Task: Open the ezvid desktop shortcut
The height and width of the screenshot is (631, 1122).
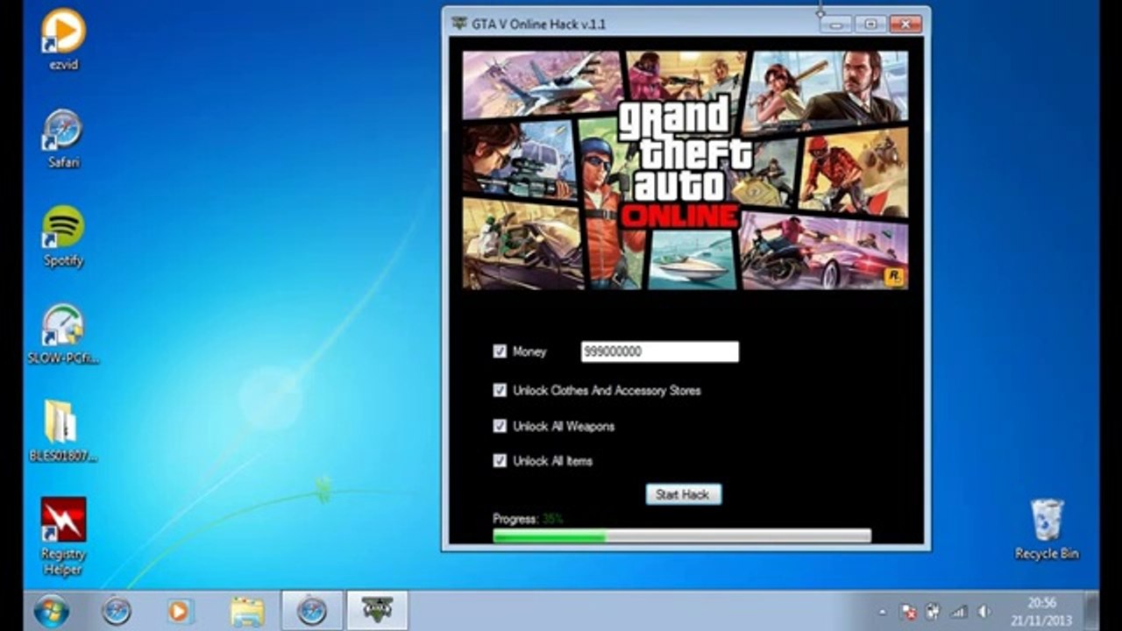Action: [63, 39]
